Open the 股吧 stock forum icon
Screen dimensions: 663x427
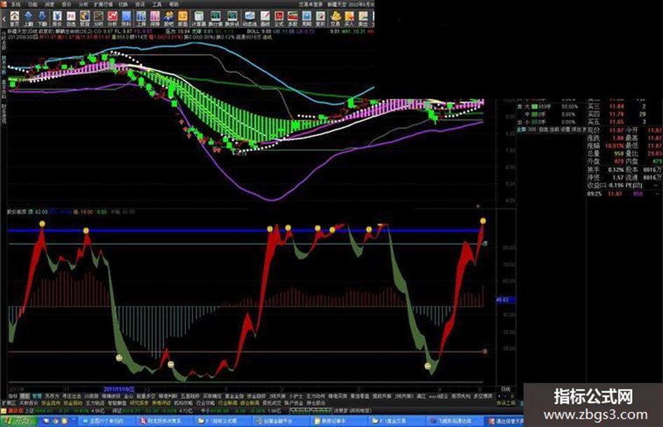[x=168, y=18]
